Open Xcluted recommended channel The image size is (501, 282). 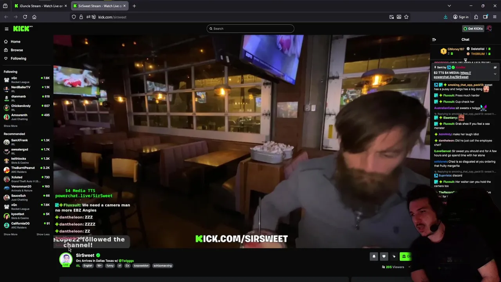pyautogui.click(x=27, y=179)
